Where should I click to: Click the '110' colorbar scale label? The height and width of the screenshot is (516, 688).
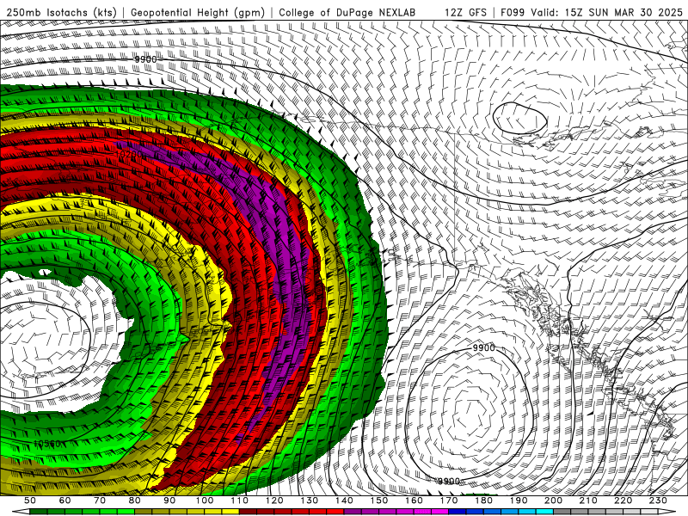click(x=240, y=501)
